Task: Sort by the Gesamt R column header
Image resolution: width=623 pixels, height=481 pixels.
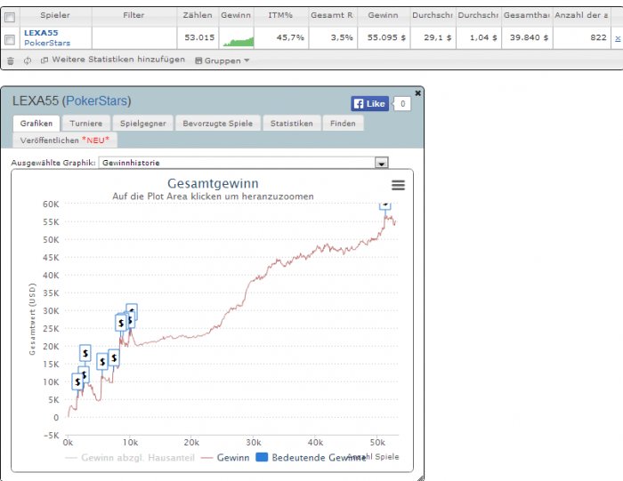Action: click(332, 15)
